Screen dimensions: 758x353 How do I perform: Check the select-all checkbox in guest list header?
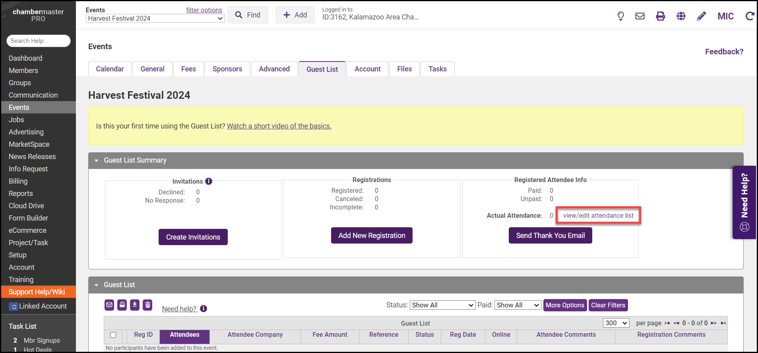tap(113, 335)
